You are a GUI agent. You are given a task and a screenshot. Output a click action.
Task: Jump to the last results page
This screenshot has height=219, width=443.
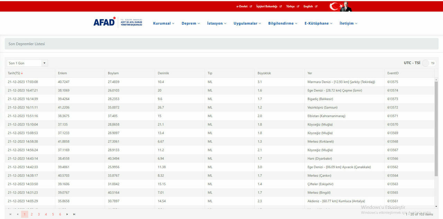pyautogui.click(x=74, y=215)
